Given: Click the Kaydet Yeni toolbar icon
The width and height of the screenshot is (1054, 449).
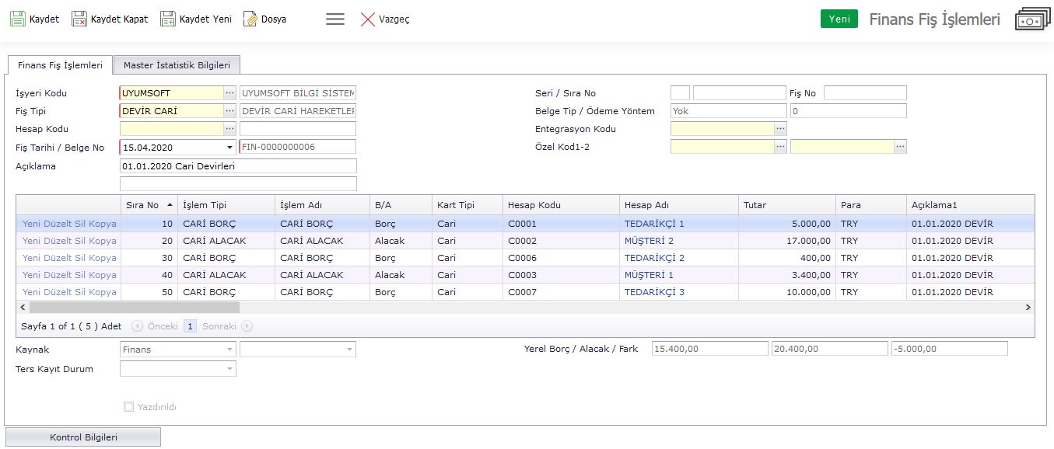Looking at the screenshot, I should [x=168, y=19].
